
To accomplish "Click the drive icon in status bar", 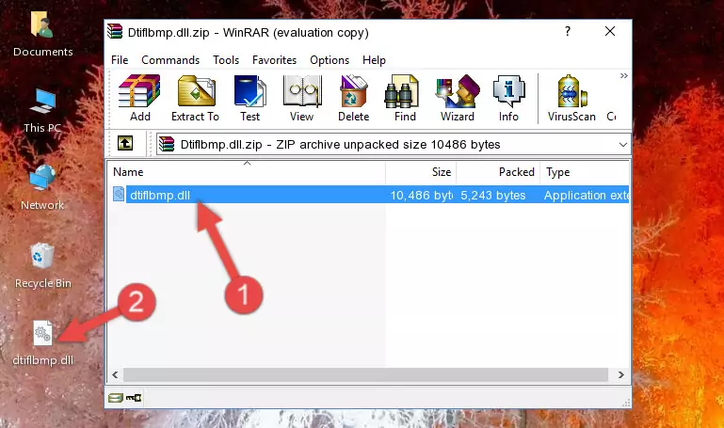I will (x=116, y=398).
